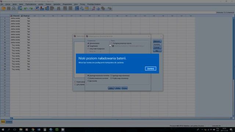Viewport: 235px width, 132px height.
Task: Toggle the Obserwowane checkbox
Action: coord(88,43)
